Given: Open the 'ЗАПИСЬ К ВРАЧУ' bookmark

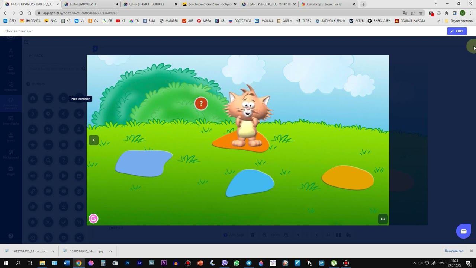Looking at the screenshot, I should point(330,21).
